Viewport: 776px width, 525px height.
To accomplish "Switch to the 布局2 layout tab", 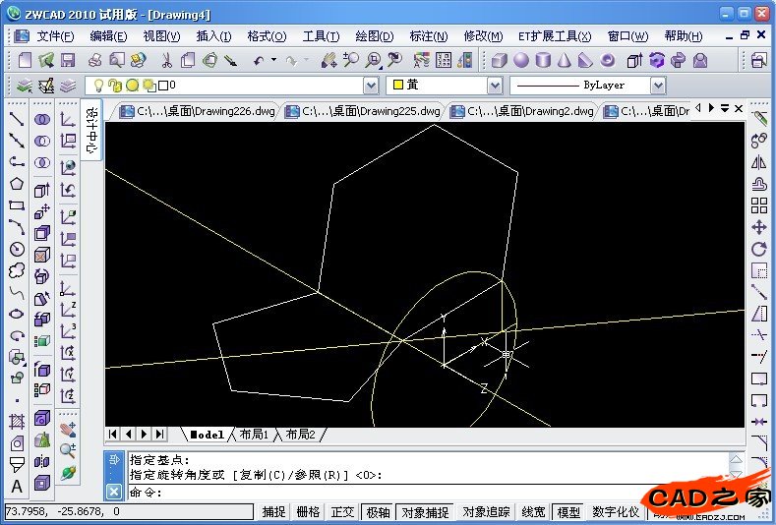I will coord(300,435).
